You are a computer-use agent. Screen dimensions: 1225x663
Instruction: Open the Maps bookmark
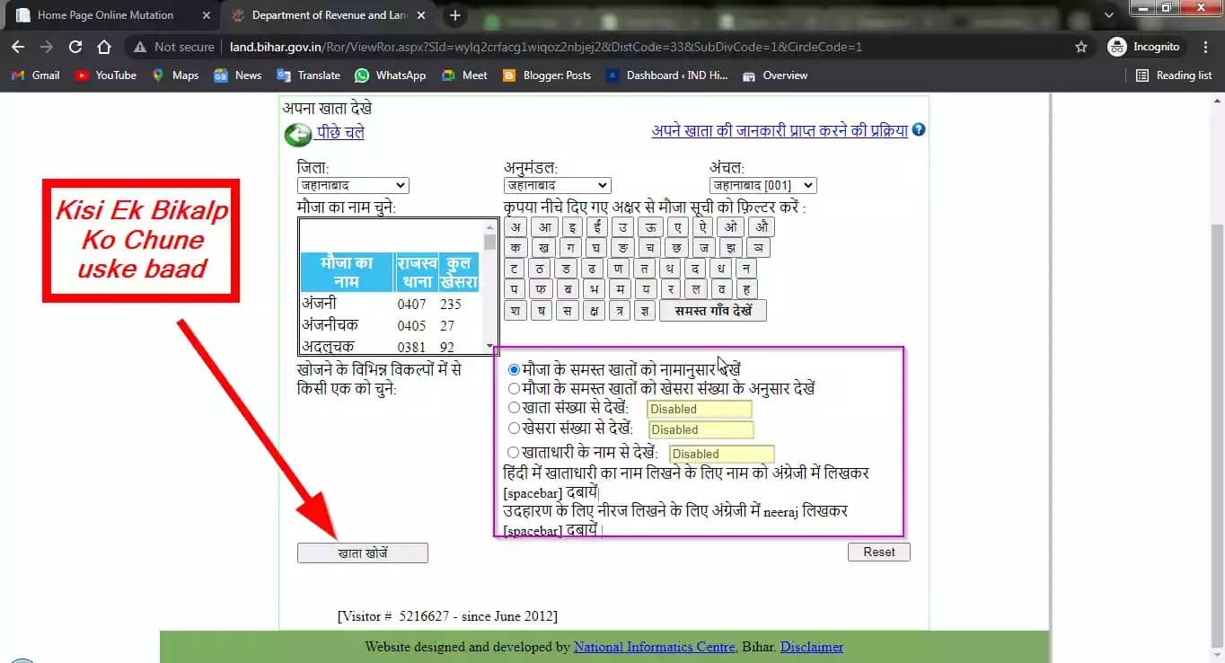coord(174,75)
